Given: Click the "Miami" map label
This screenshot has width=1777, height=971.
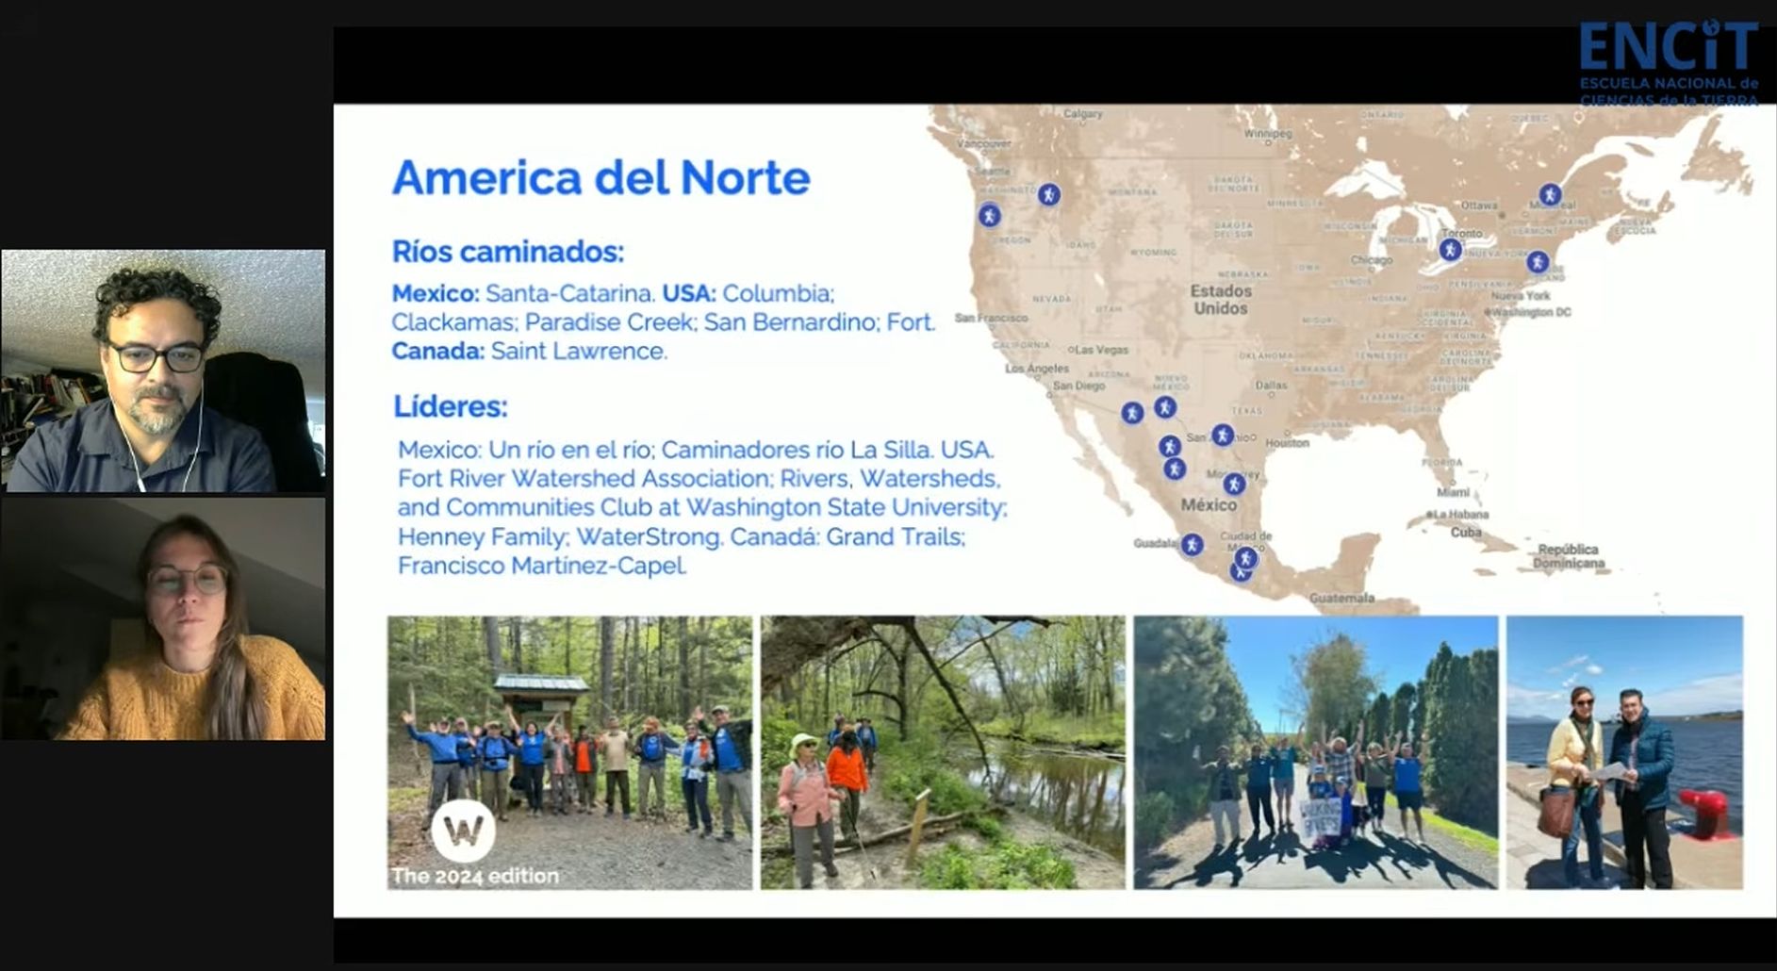Looking at the screenshot, I should (x=1453, y=492).
